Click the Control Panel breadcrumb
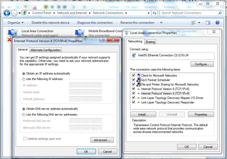This screenshot has height=159, width=227. 42,13
